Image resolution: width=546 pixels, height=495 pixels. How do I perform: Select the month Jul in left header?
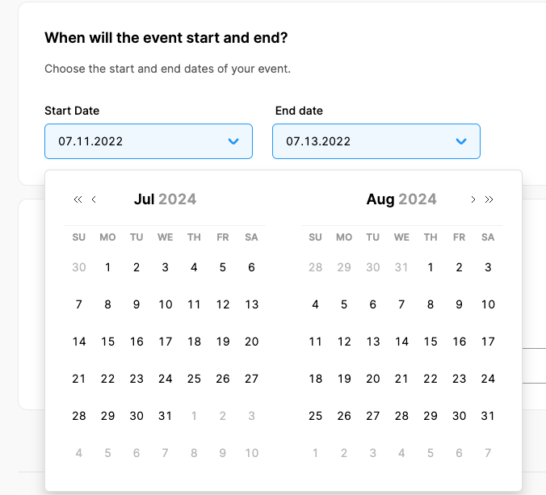click(x=144, y=199)
